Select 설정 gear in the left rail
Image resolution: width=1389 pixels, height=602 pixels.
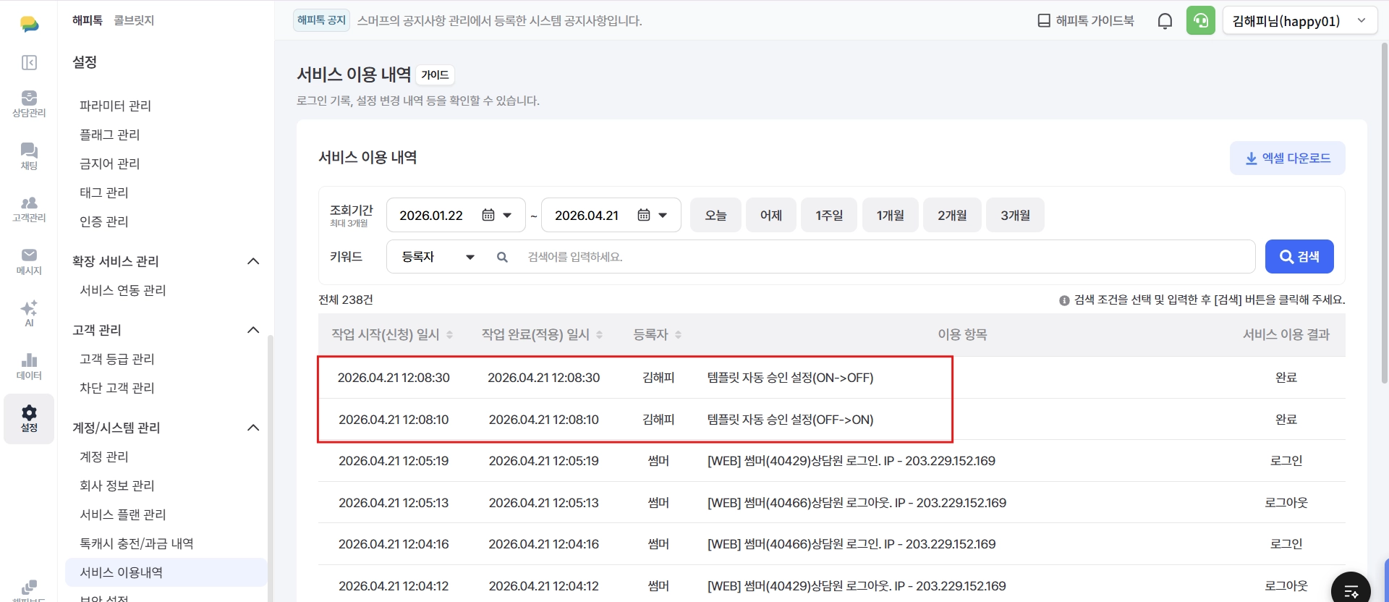29,418
